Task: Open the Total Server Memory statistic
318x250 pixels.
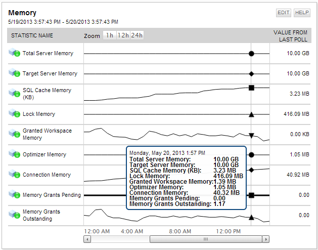Action: pos(48,53)
